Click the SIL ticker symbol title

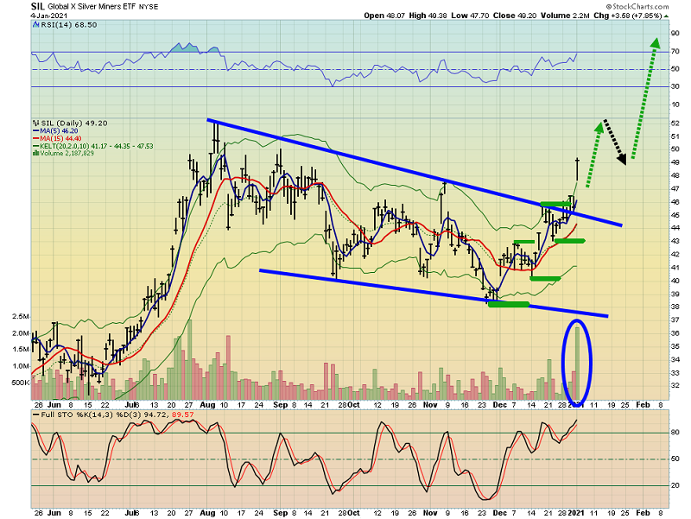pyautogui.click(x=37, y=6)
